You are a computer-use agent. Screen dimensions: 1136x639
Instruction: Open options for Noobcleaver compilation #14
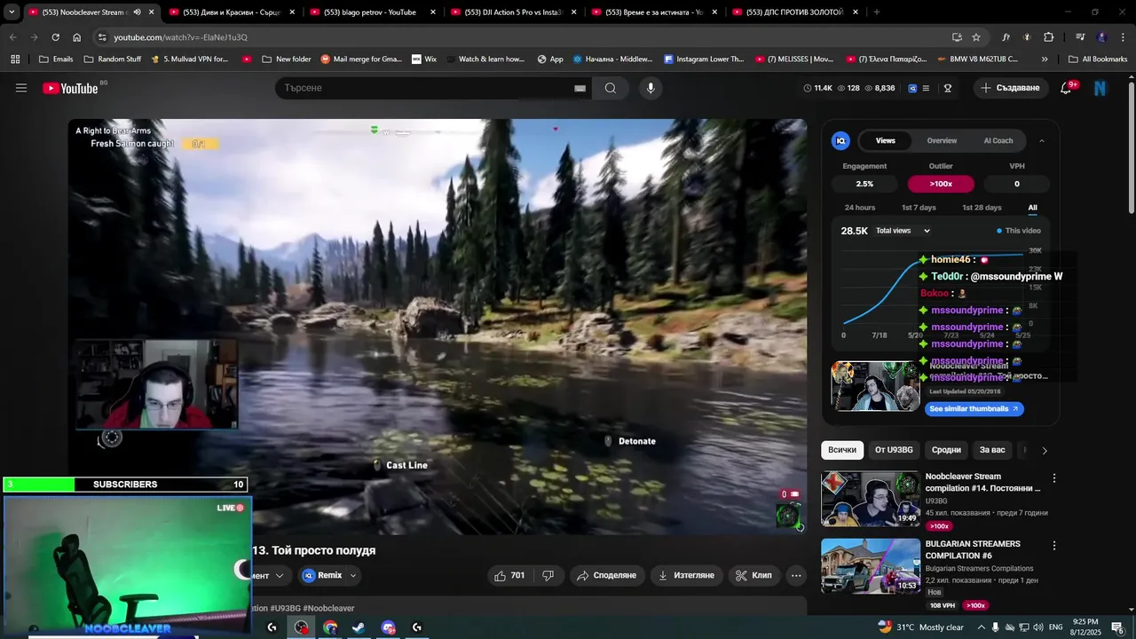point(1054,478)
